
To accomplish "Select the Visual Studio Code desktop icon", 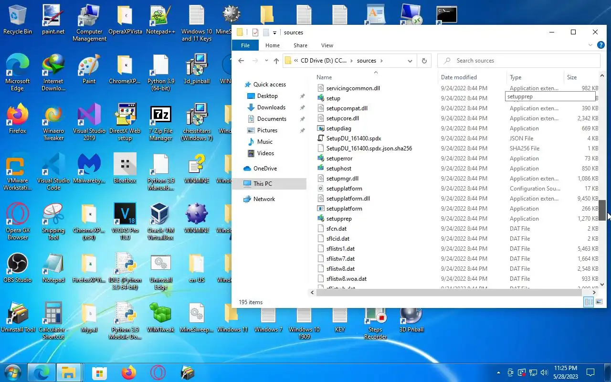I will coord(53,172).
